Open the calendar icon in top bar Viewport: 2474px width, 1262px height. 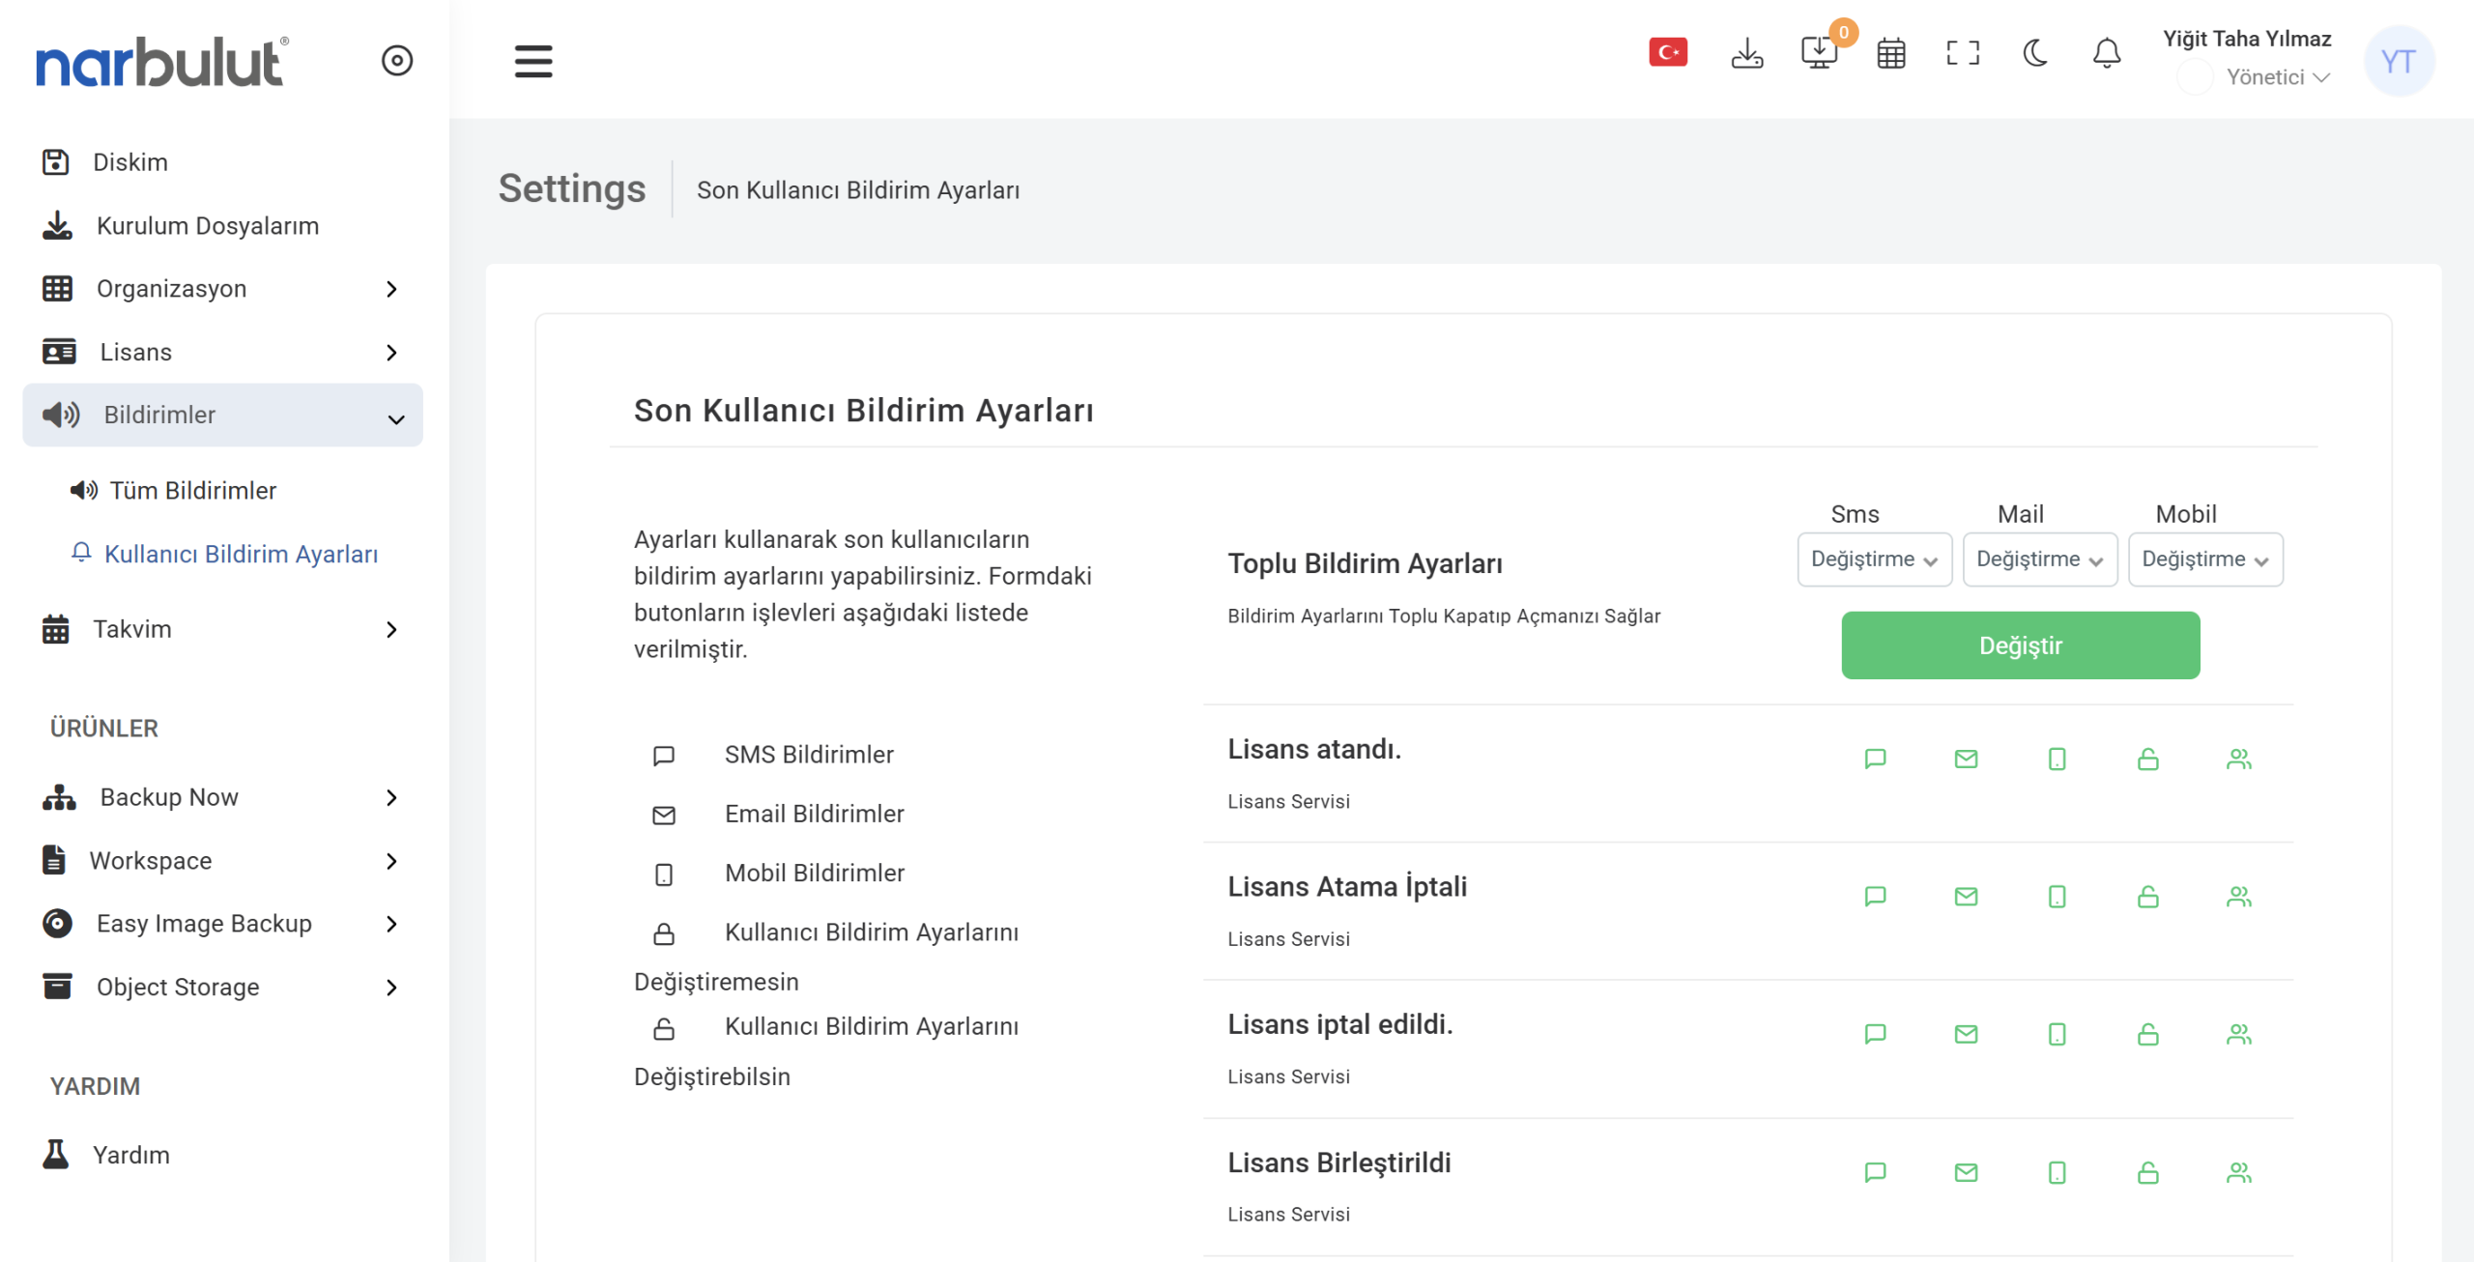[1890, 53]
